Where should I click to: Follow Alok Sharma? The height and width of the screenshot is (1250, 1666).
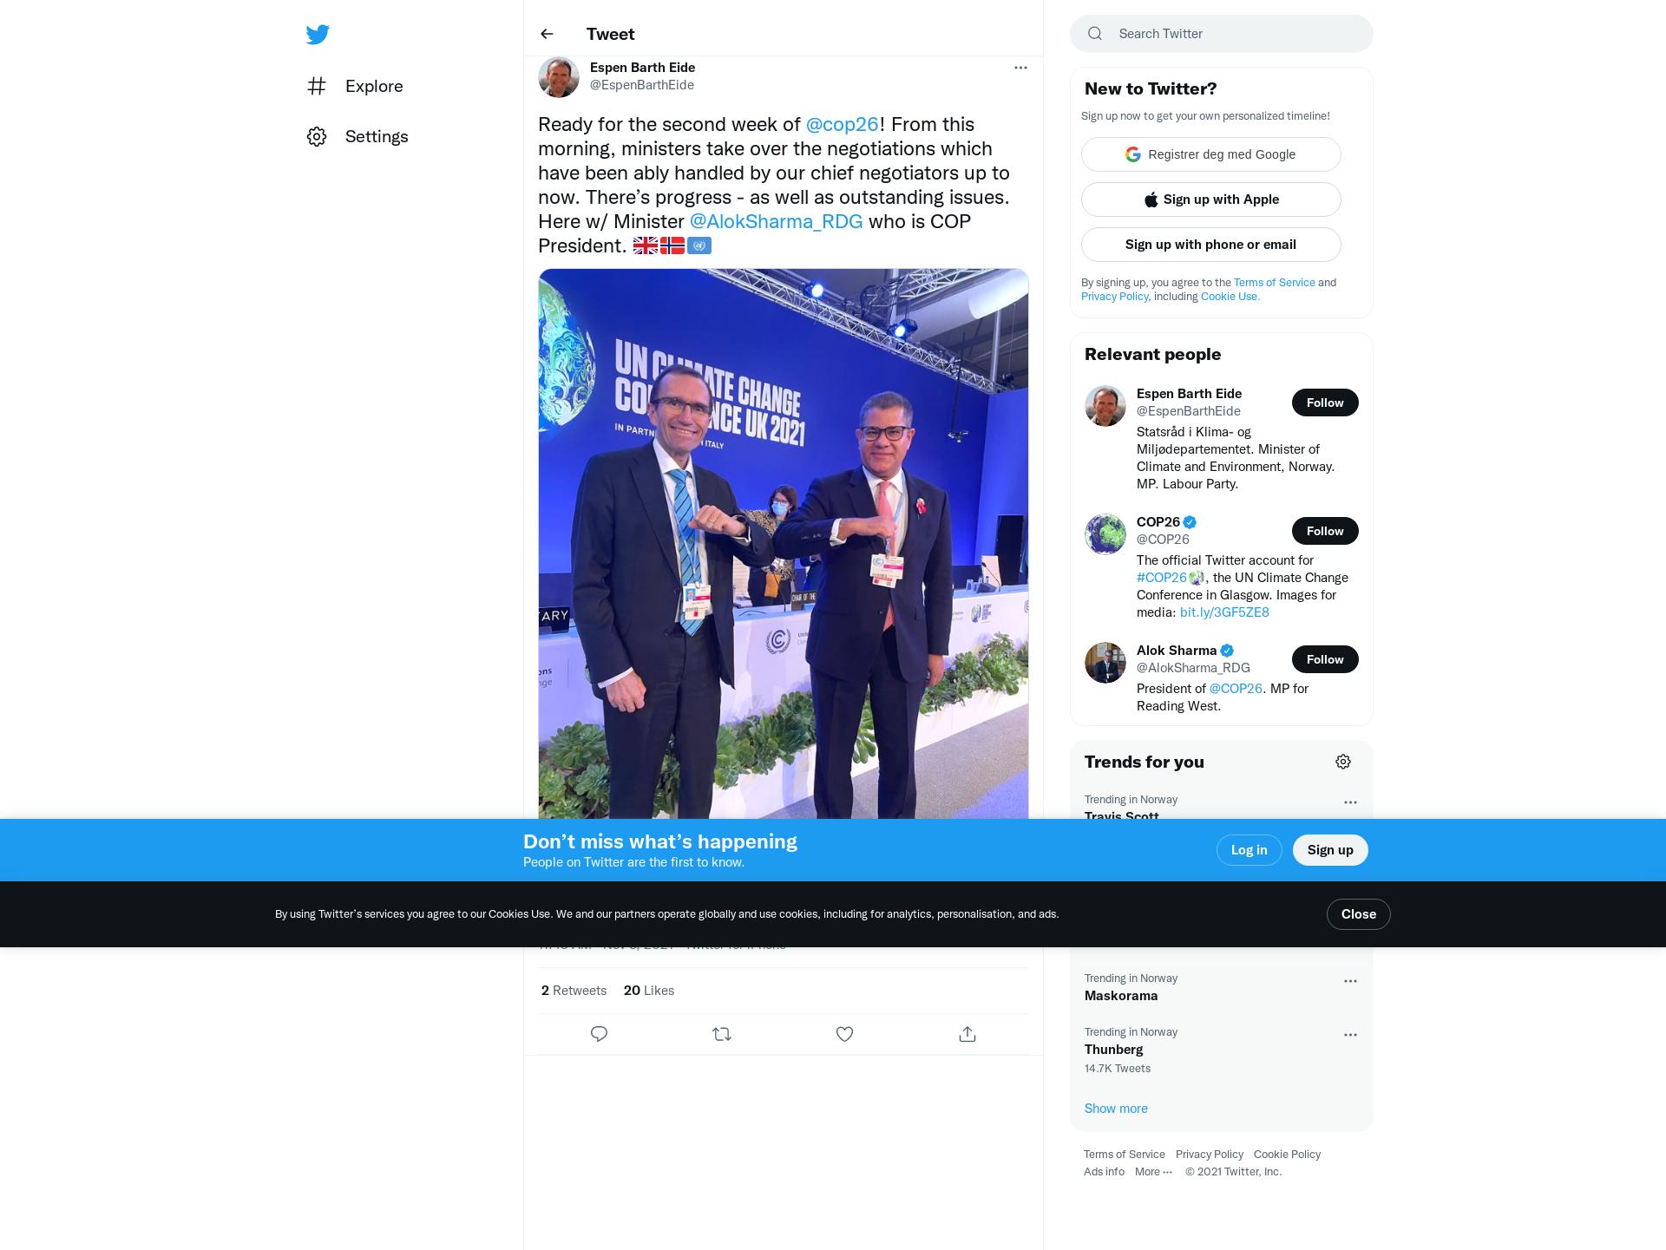[1325, 659]
